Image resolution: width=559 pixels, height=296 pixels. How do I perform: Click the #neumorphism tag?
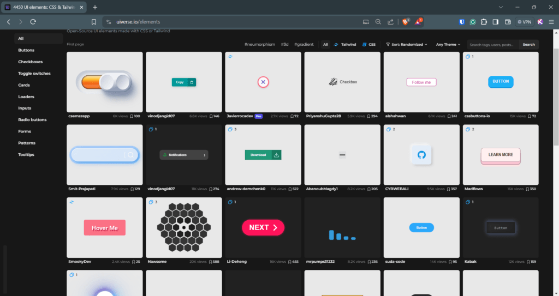259,45
